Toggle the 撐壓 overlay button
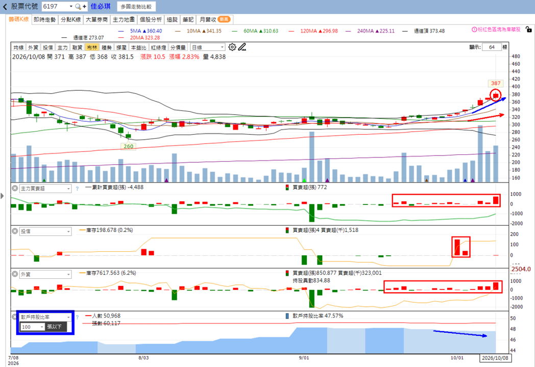The width and height of the screenshot is (535, 367). click(121, 47)
